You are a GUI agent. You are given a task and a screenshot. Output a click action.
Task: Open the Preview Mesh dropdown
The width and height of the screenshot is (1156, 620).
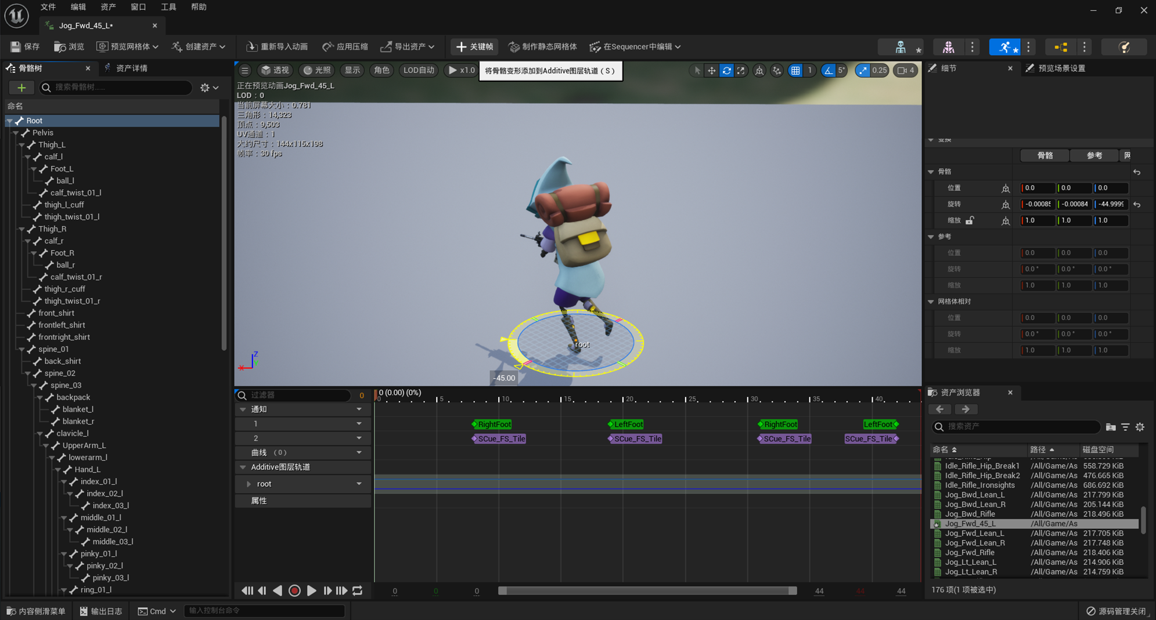click(x=127, y=46)
